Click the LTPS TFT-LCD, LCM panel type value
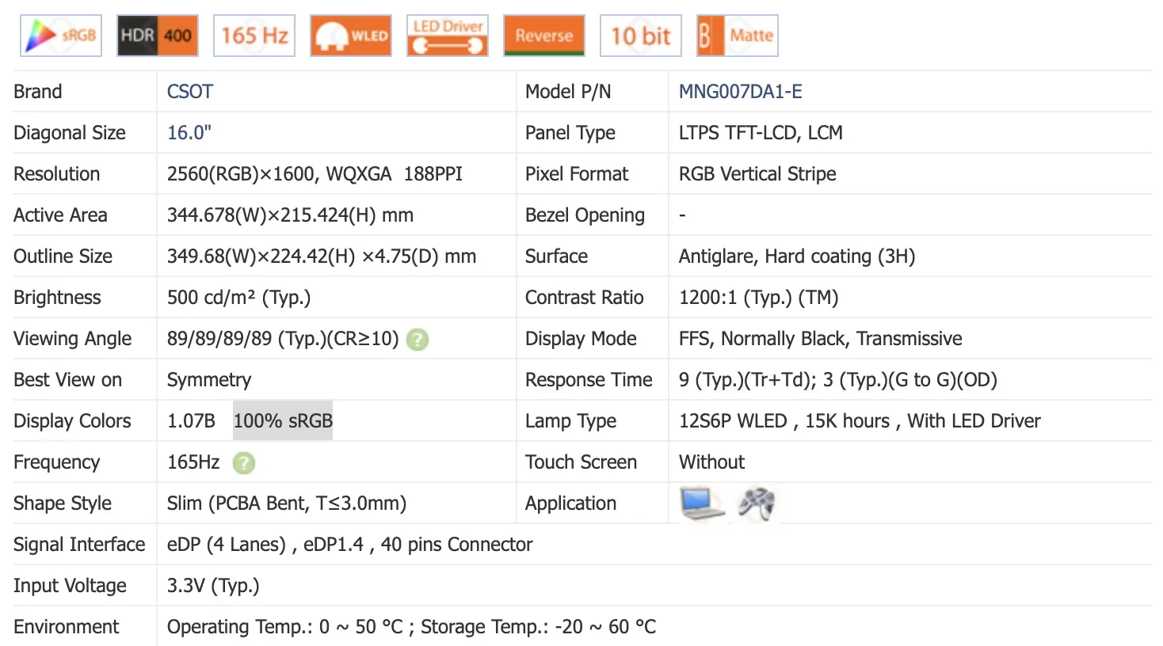 tap(761, 133)
